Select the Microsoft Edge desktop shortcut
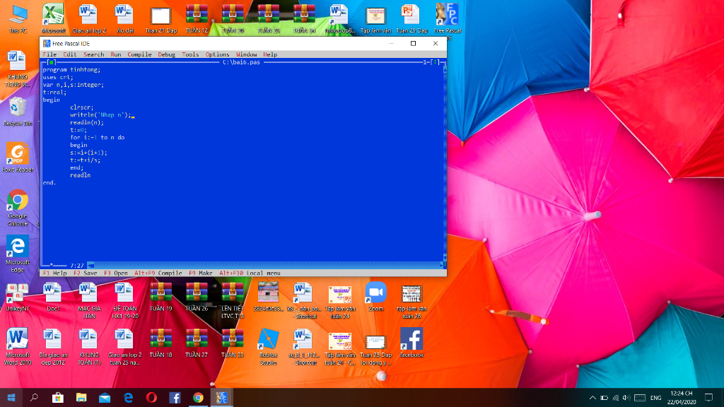Viewport: 724px width, 407px height. tap(18, 254)
